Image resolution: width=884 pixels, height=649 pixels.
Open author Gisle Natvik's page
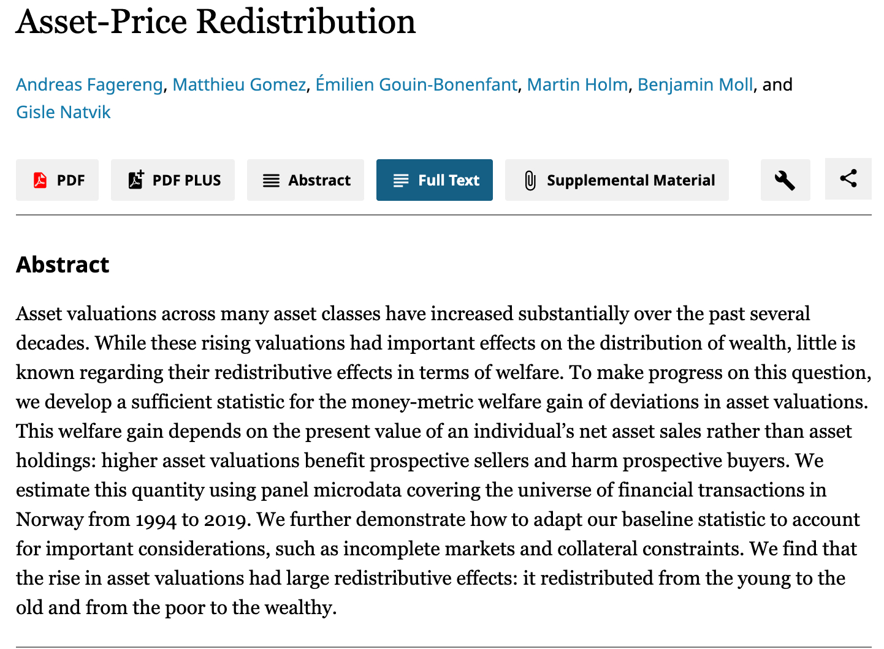(x=63, y=112)
